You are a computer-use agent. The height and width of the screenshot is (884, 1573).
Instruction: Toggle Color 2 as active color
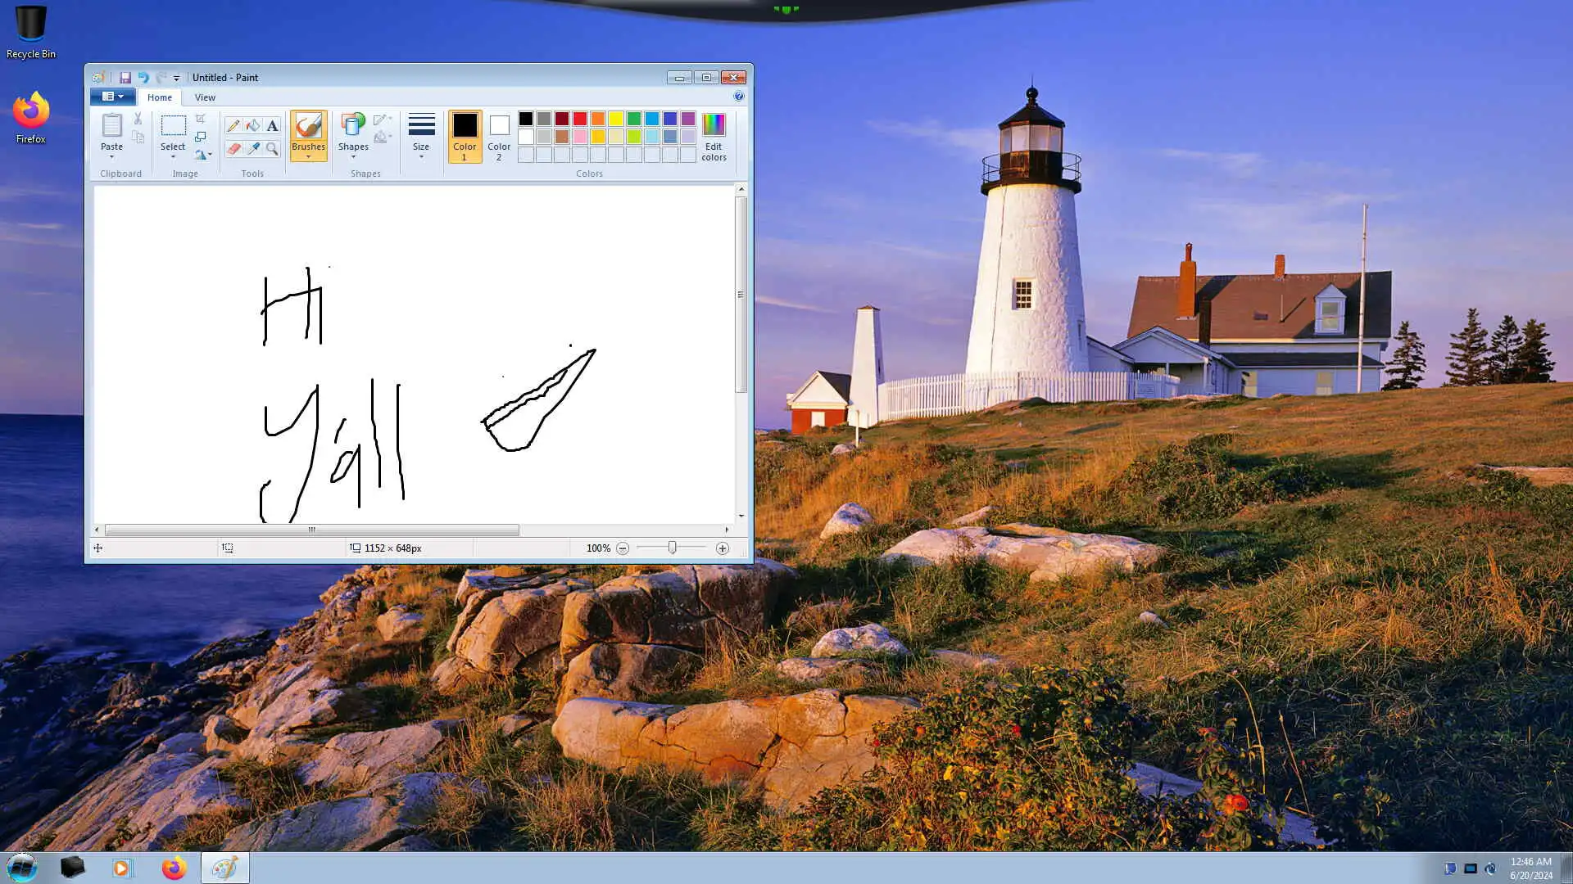499,136
